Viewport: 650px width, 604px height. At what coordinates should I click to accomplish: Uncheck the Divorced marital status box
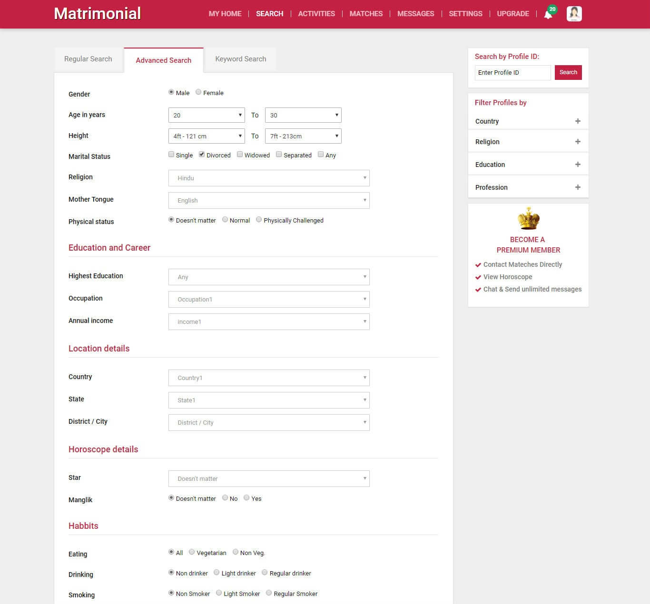[202, 155]
